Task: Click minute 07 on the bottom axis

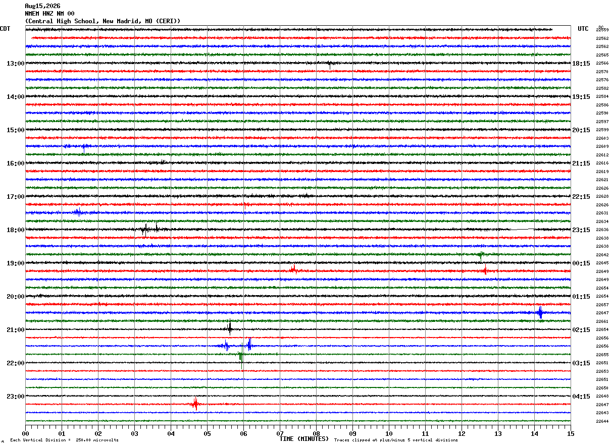Action: coord(280,433)
